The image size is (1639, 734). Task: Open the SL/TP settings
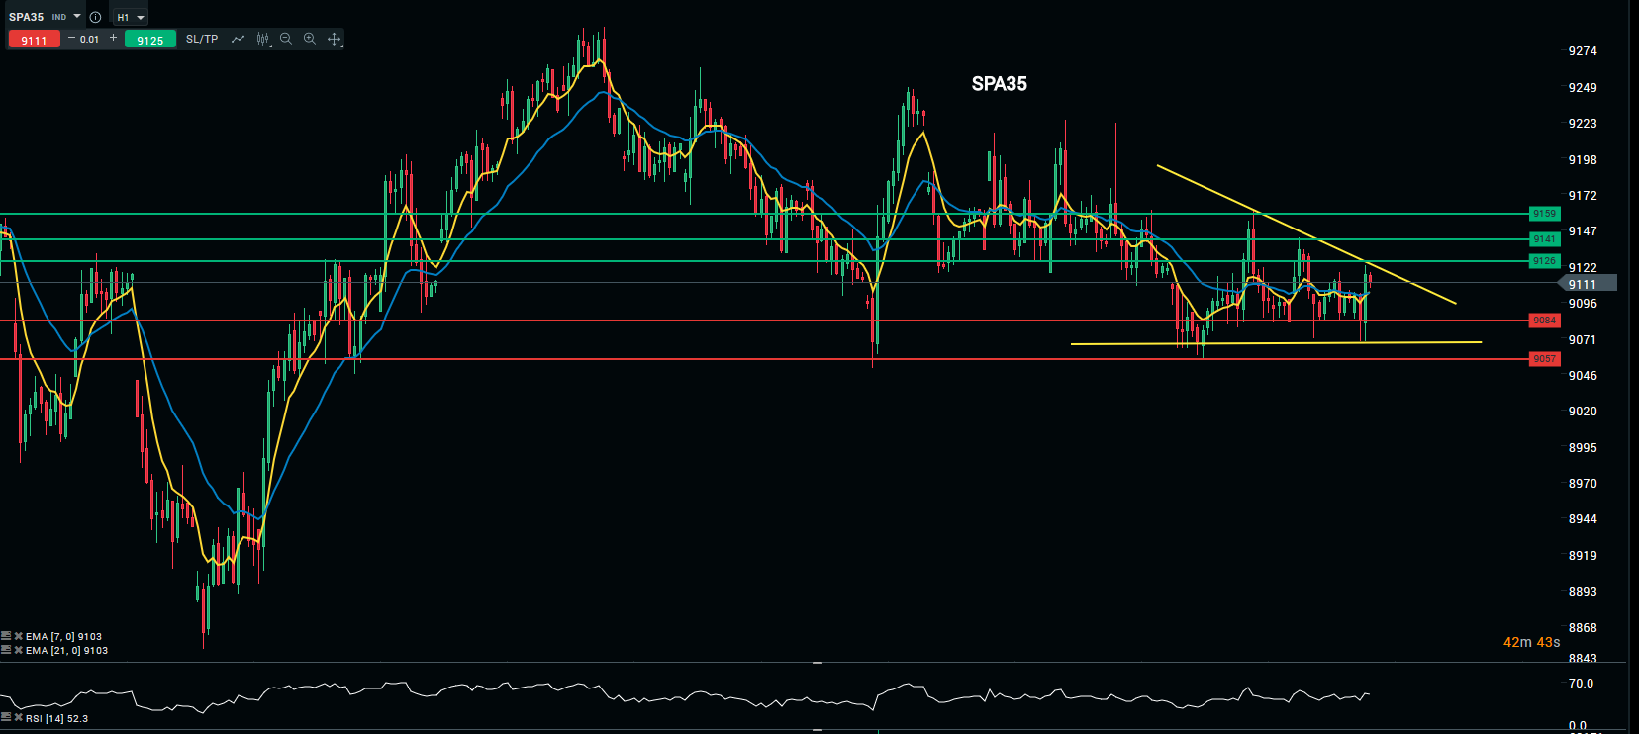pos(202,39)
